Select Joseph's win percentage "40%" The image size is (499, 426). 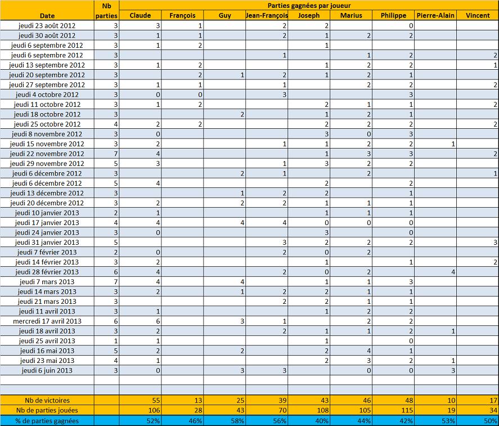(x=309, y=421)
